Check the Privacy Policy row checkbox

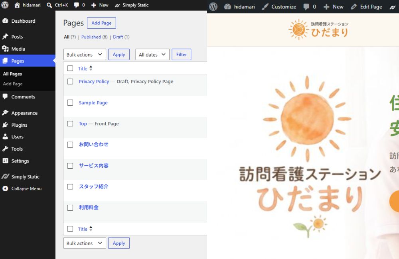point(70,82)
